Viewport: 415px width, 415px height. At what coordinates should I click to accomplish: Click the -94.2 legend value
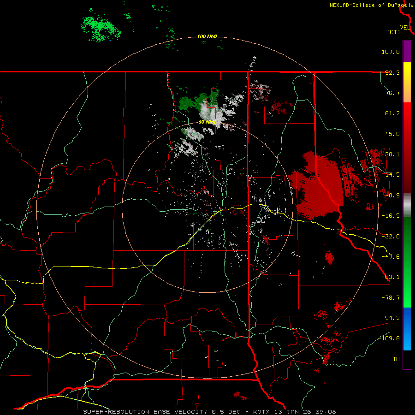point(391,318)
